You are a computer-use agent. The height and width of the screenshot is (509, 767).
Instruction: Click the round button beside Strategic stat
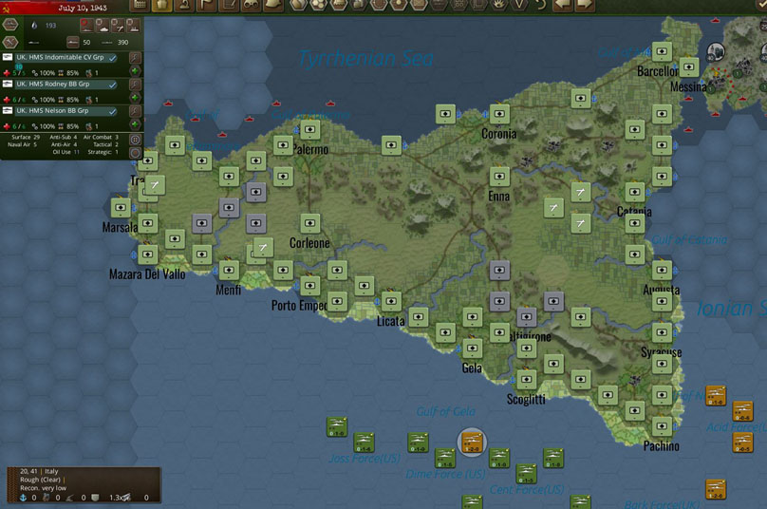[x=136, y=152]
